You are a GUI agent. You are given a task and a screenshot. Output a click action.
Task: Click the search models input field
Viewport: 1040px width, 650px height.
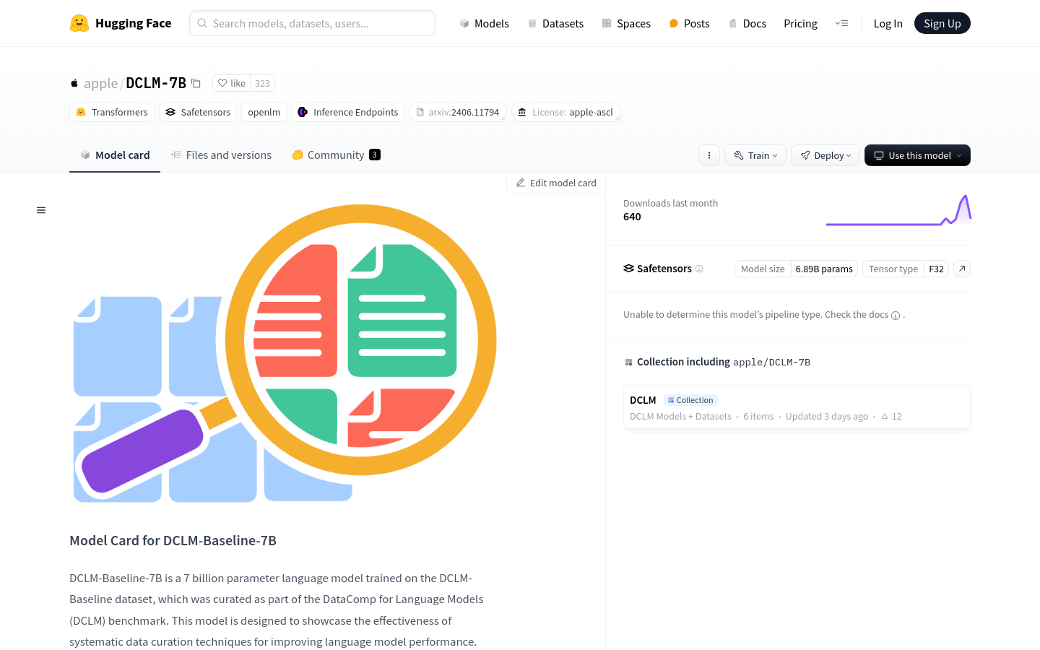coord(312,23)
